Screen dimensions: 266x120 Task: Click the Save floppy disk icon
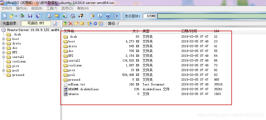tap(30, 16)
